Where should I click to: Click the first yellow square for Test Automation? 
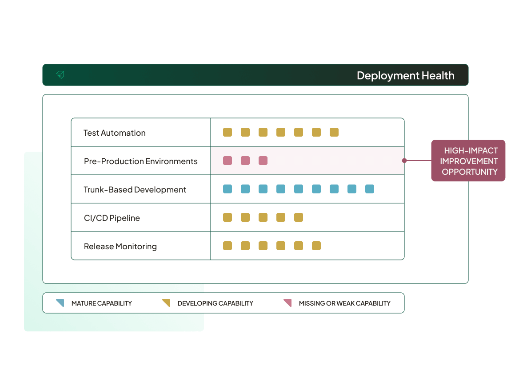tap(228, 132)
